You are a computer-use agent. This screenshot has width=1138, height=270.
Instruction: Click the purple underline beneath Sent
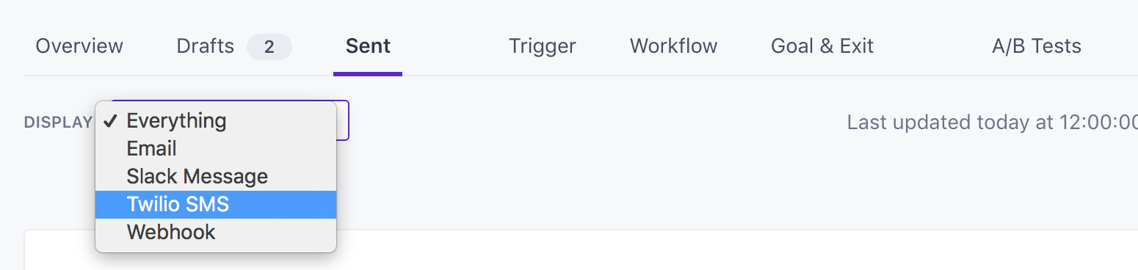(x=368, y=73)
